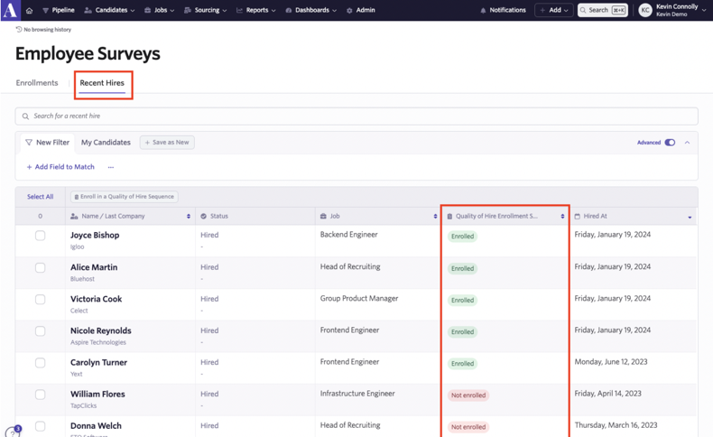Click Enroll in a Quality of Hire Sequence

125,197
